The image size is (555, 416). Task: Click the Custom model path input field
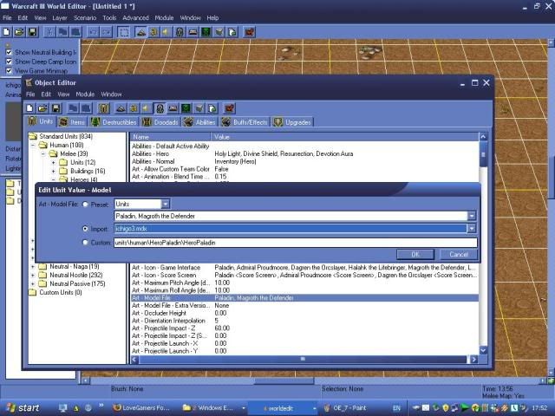click(x=296, y=243)
